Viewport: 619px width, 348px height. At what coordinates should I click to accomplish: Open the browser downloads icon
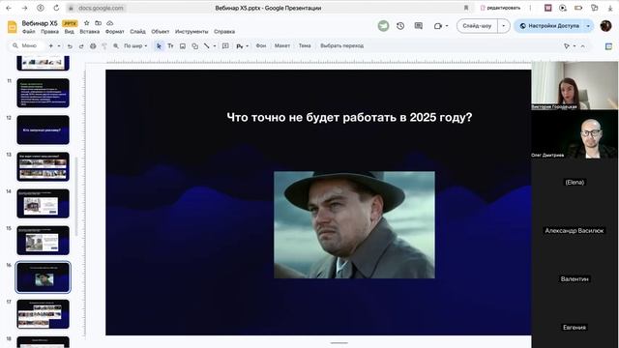tap(610, 8)
